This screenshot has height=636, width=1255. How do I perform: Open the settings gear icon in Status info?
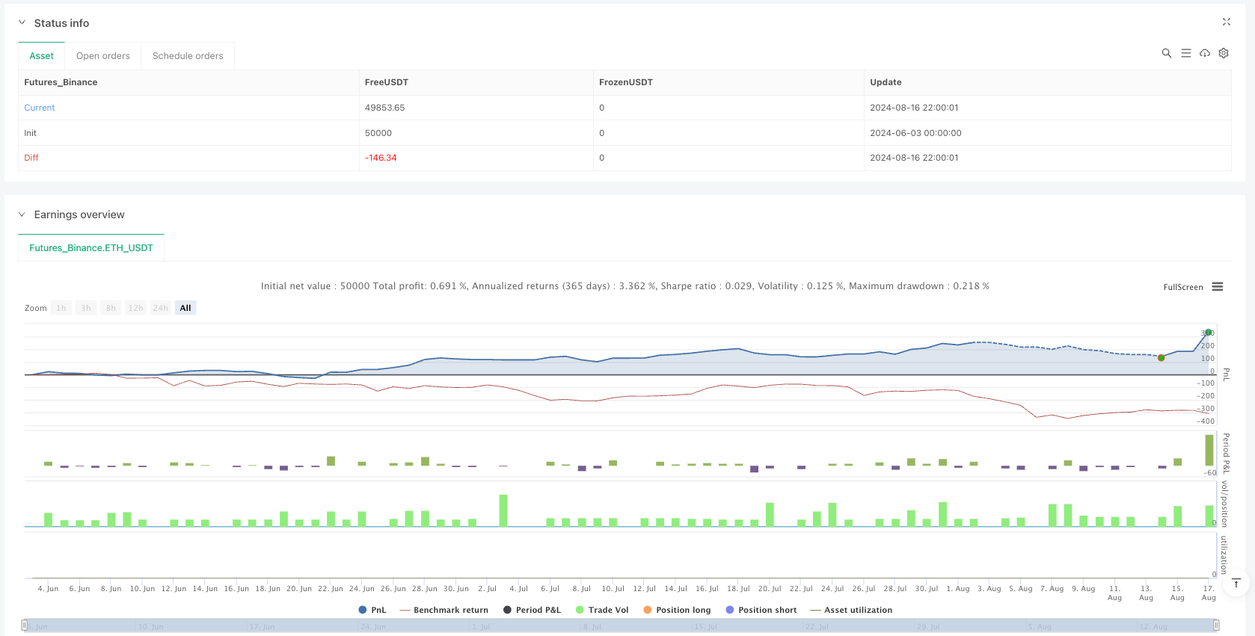(1224, 53)
